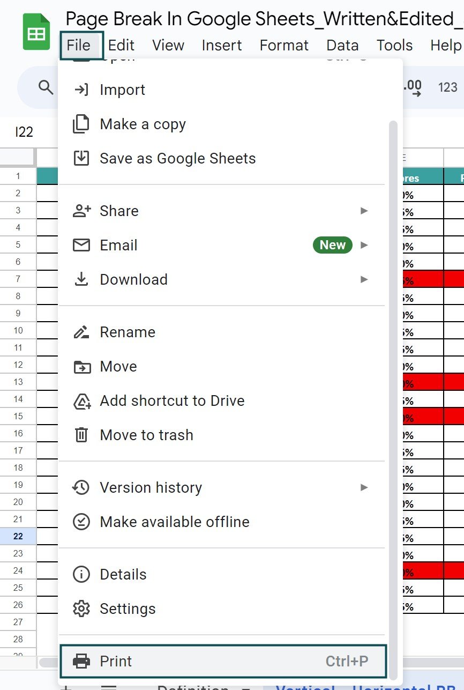The image size is (464, 690).
Task: Click the Save as Google Sheets icon
Action: [x=81, y=158]
